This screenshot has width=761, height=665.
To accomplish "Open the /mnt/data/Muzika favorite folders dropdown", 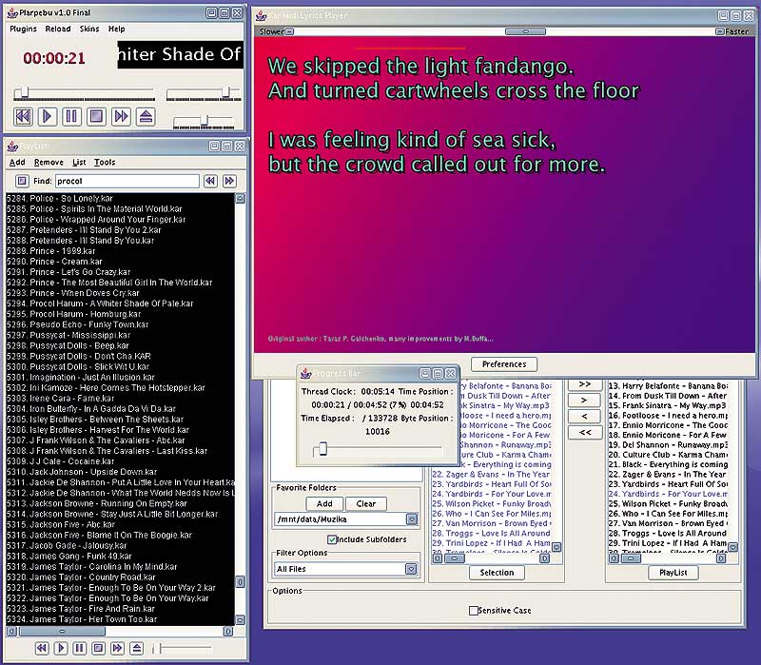I will coord(412,519).
